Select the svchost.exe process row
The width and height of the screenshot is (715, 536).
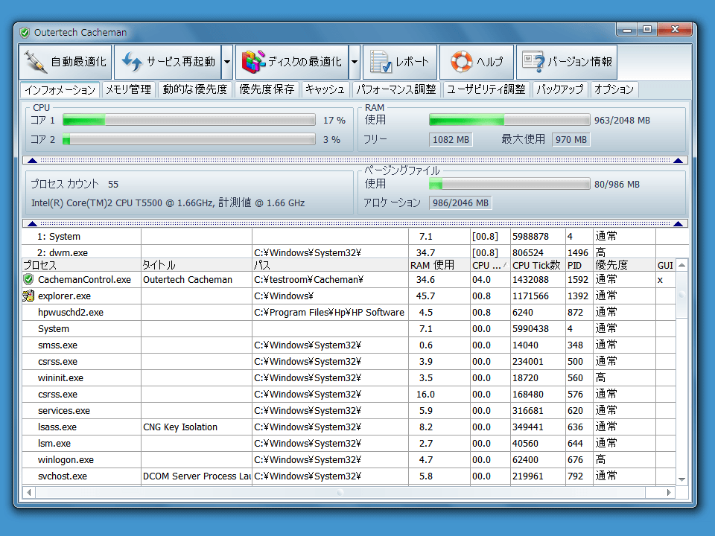coord(349,476)
